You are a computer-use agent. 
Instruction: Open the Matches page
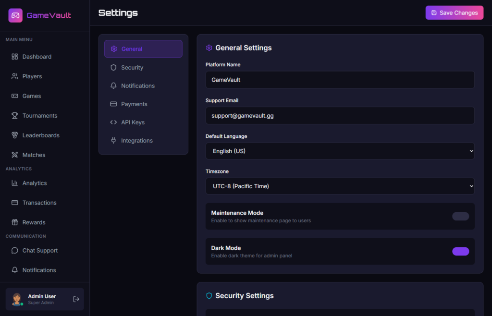tap(45, 155)
